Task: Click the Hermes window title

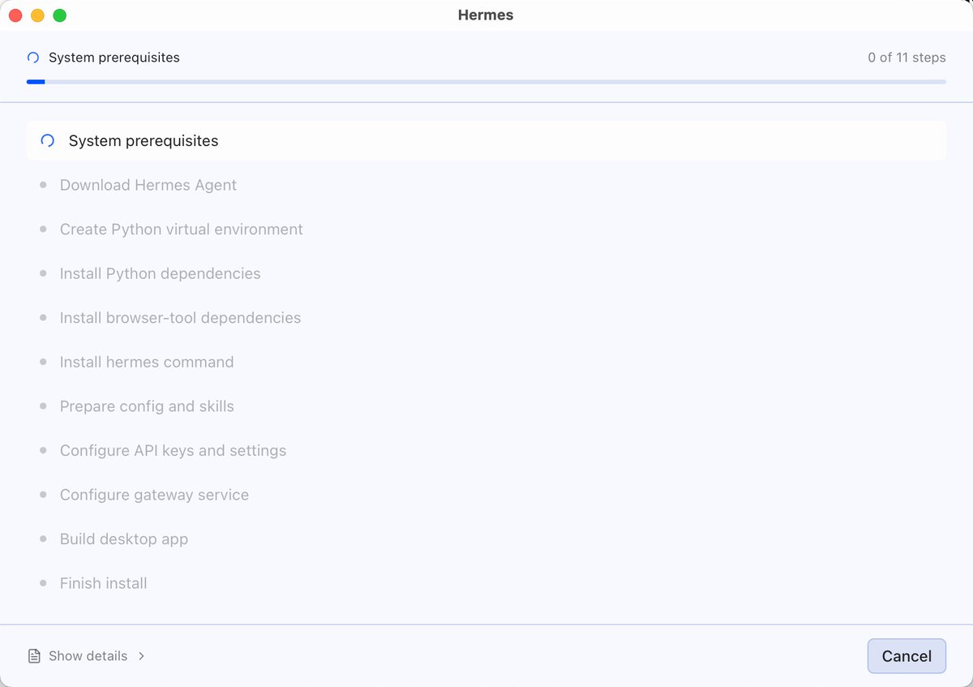Action: coord(486,15)
